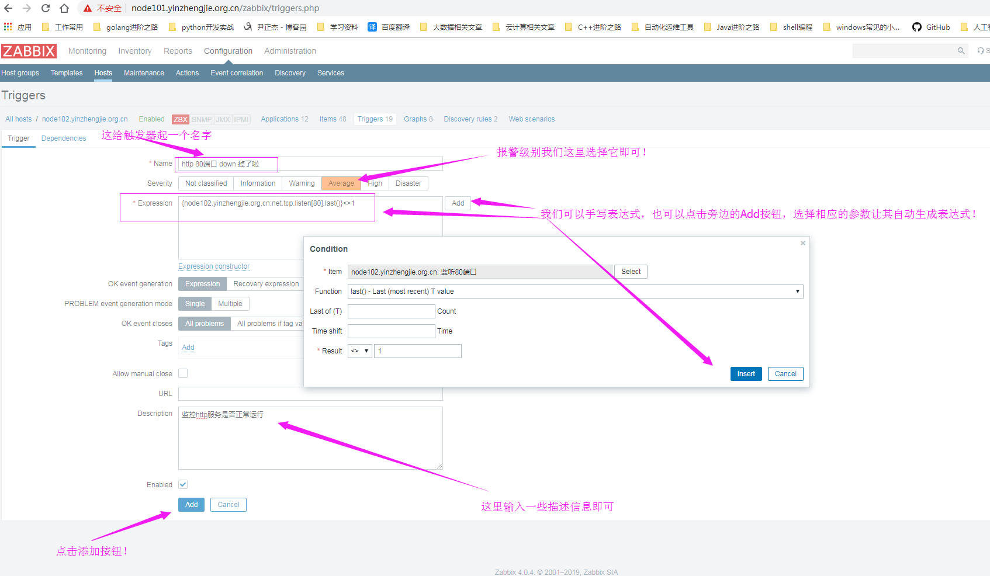Image resolution: width=990 pixels, height=576 pixels.
Task: Open Java进阶之路 bookmark folder
Action: 732,27
